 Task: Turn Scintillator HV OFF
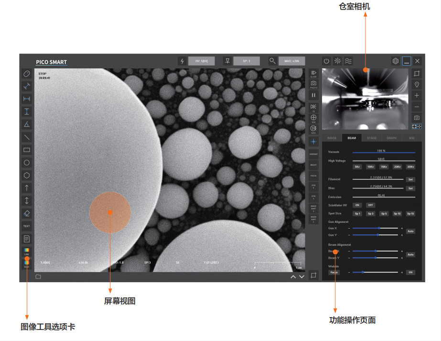coord(371,205)
